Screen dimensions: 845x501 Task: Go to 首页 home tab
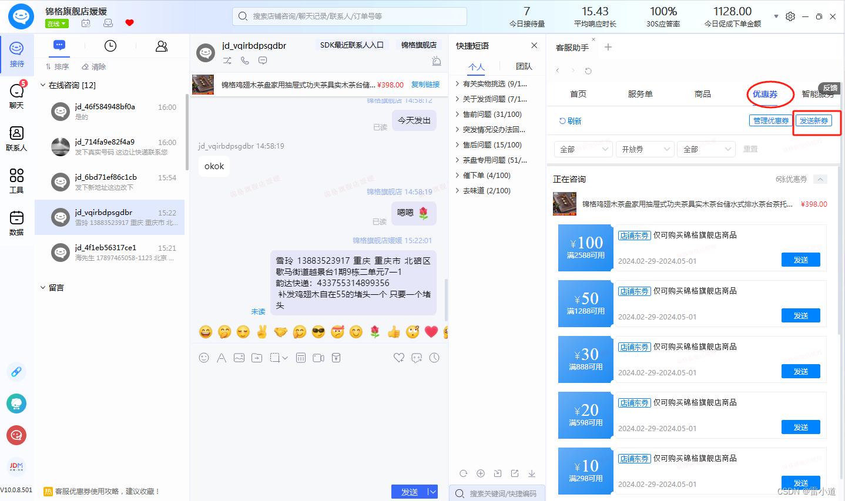(578, 94)
